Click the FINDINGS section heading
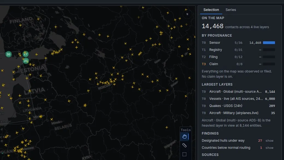Image resolution: width=284 pixels, height=160 pixels. (210, 133)
